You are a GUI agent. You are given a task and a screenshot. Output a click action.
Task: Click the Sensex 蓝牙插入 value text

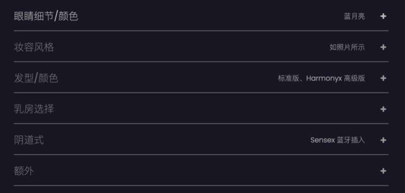click(337, 140)
